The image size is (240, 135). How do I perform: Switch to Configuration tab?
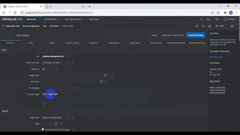pos(135,43)
